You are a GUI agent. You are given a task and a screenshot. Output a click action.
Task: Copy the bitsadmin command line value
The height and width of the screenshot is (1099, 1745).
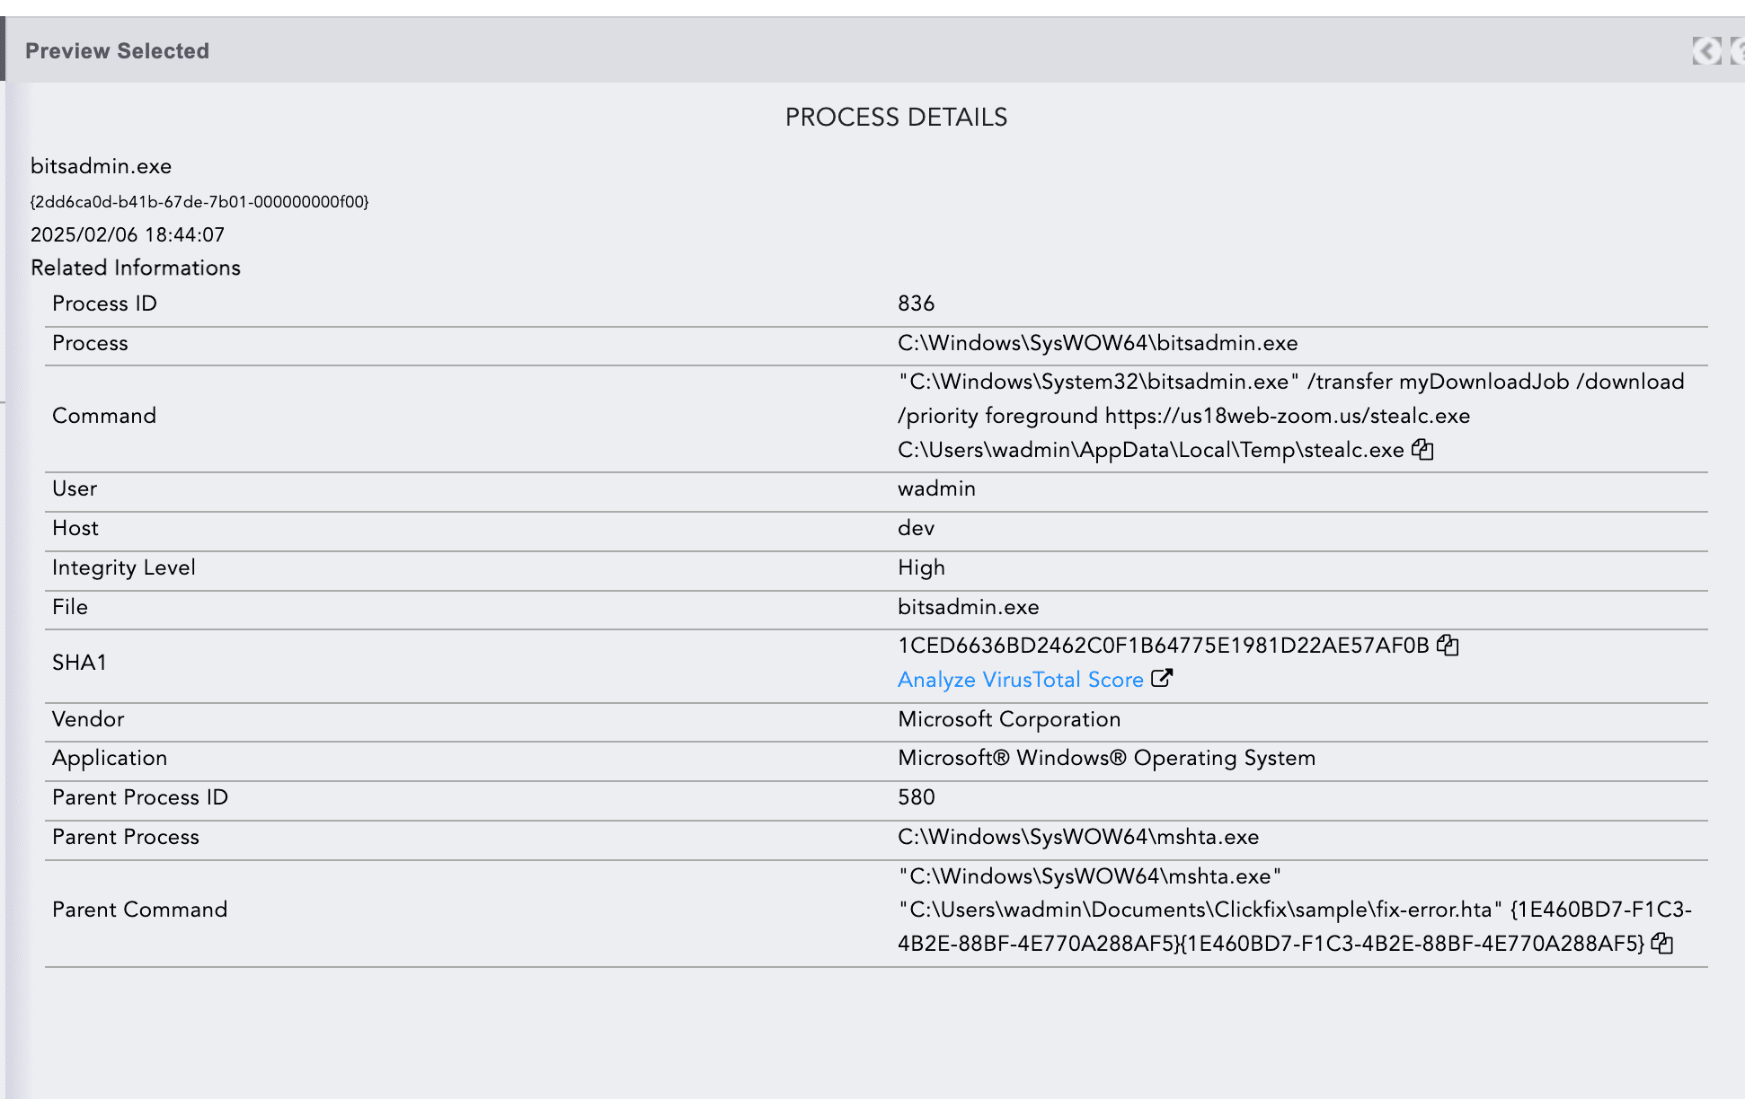coord(1422,449)
